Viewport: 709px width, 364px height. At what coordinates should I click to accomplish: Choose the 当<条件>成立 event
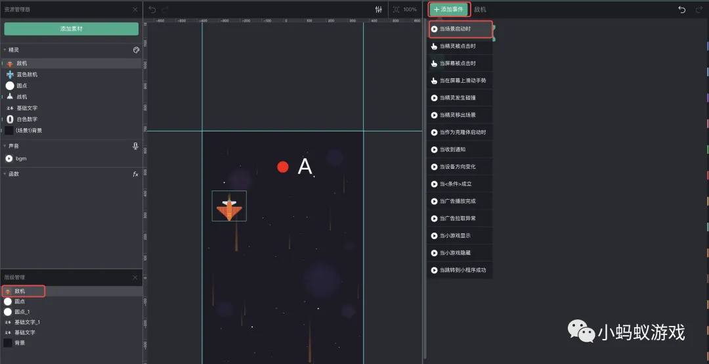click(460, 184)
